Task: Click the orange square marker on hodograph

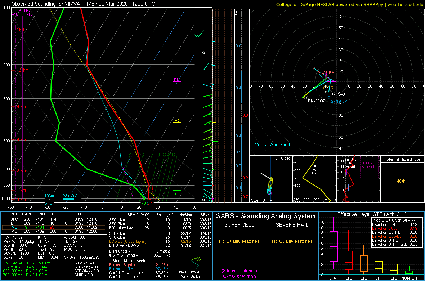Action: pos(321,86)
